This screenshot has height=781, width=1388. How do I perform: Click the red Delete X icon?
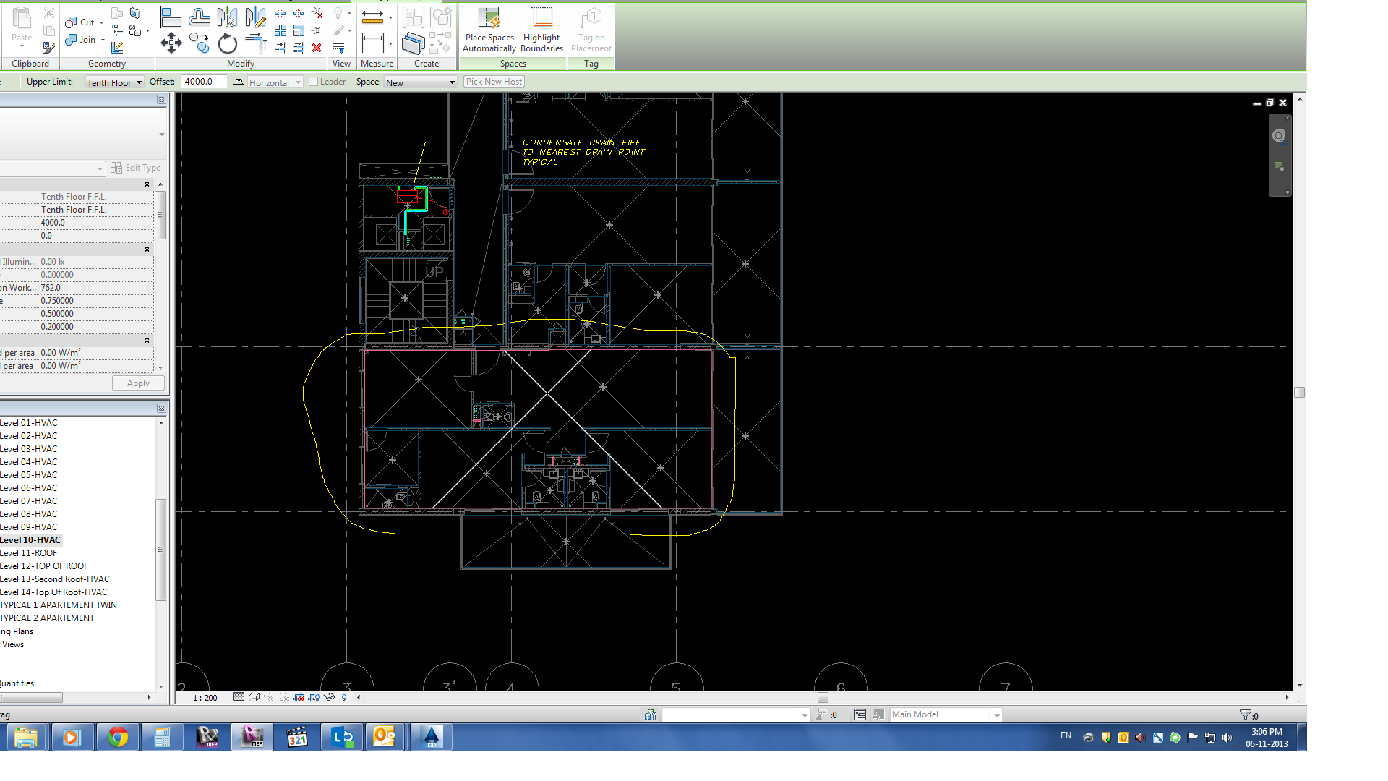[317, 48]
